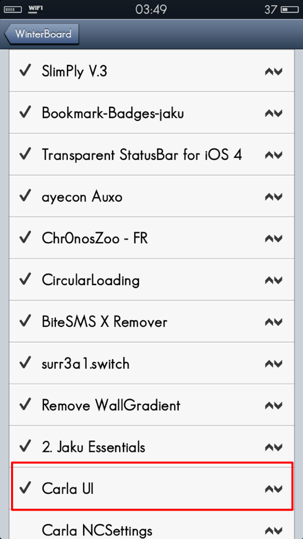
Task: Disable the Carla UI theme checkmark
Action: [25, 488]
